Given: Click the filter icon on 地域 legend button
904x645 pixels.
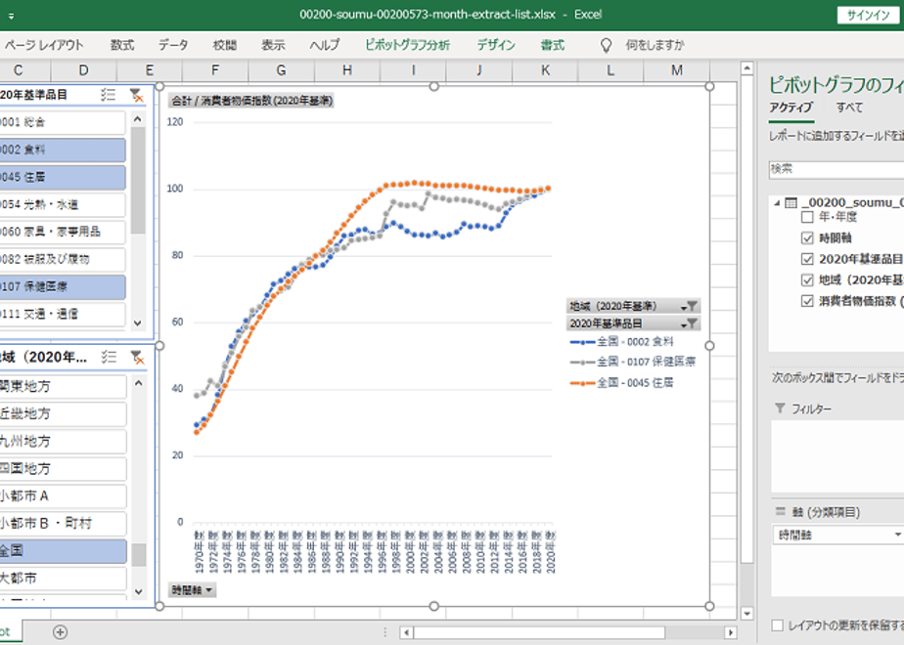Looking at the screenshot, I should [690, 306].
